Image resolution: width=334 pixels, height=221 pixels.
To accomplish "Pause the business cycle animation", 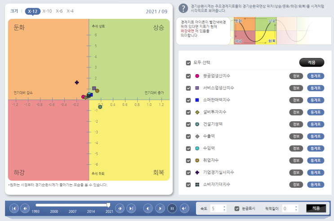I will click(172, 208).
